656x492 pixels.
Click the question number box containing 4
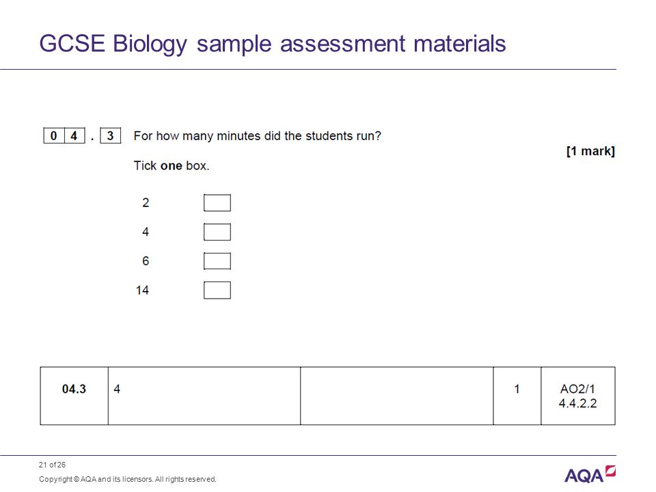tap(74, 135)
